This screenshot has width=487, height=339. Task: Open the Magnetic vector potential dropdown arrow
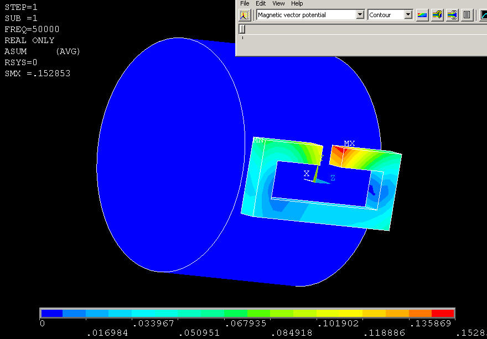[x=360, y=15]
